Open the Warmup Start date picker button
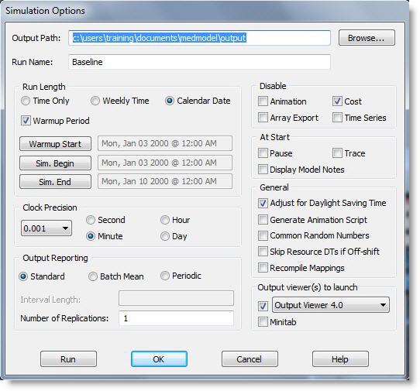The height and width of the screenshot is (391, 420). 55,144
